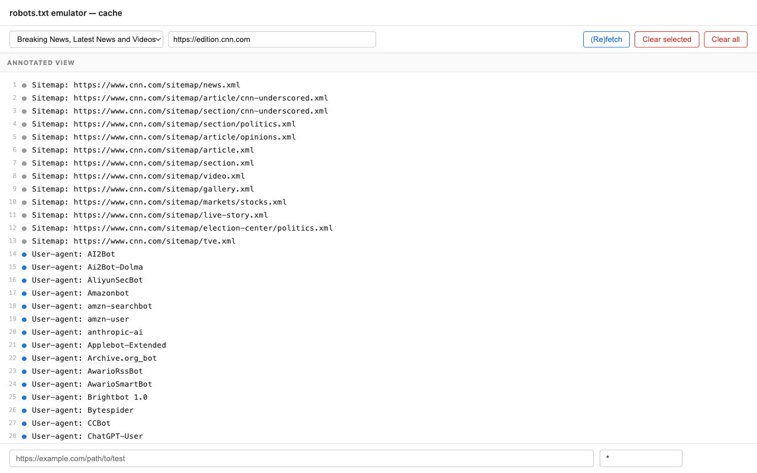Select the line 'User-agent: Archive.org_bot'
Image resolution: width=757 pixels, height=473 pixels.
point(95,358)
